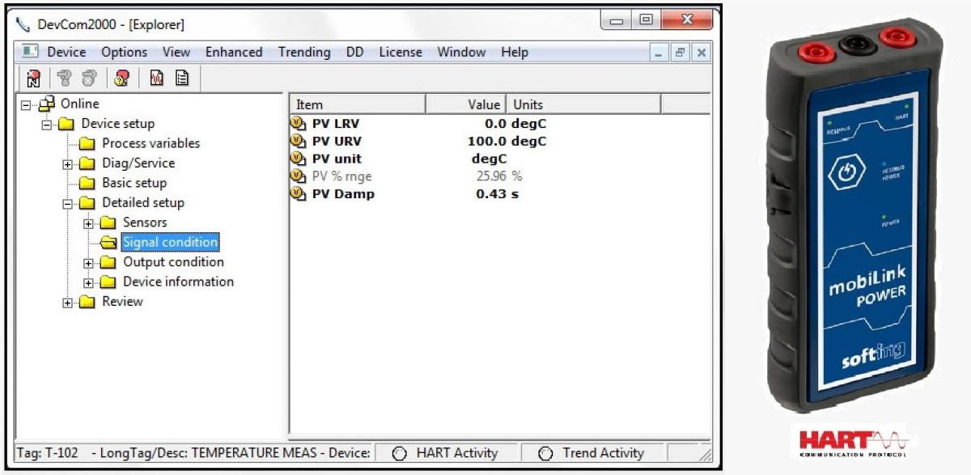Click the network icon beside Online
The image size is (971, 475).
coord(48,104)
